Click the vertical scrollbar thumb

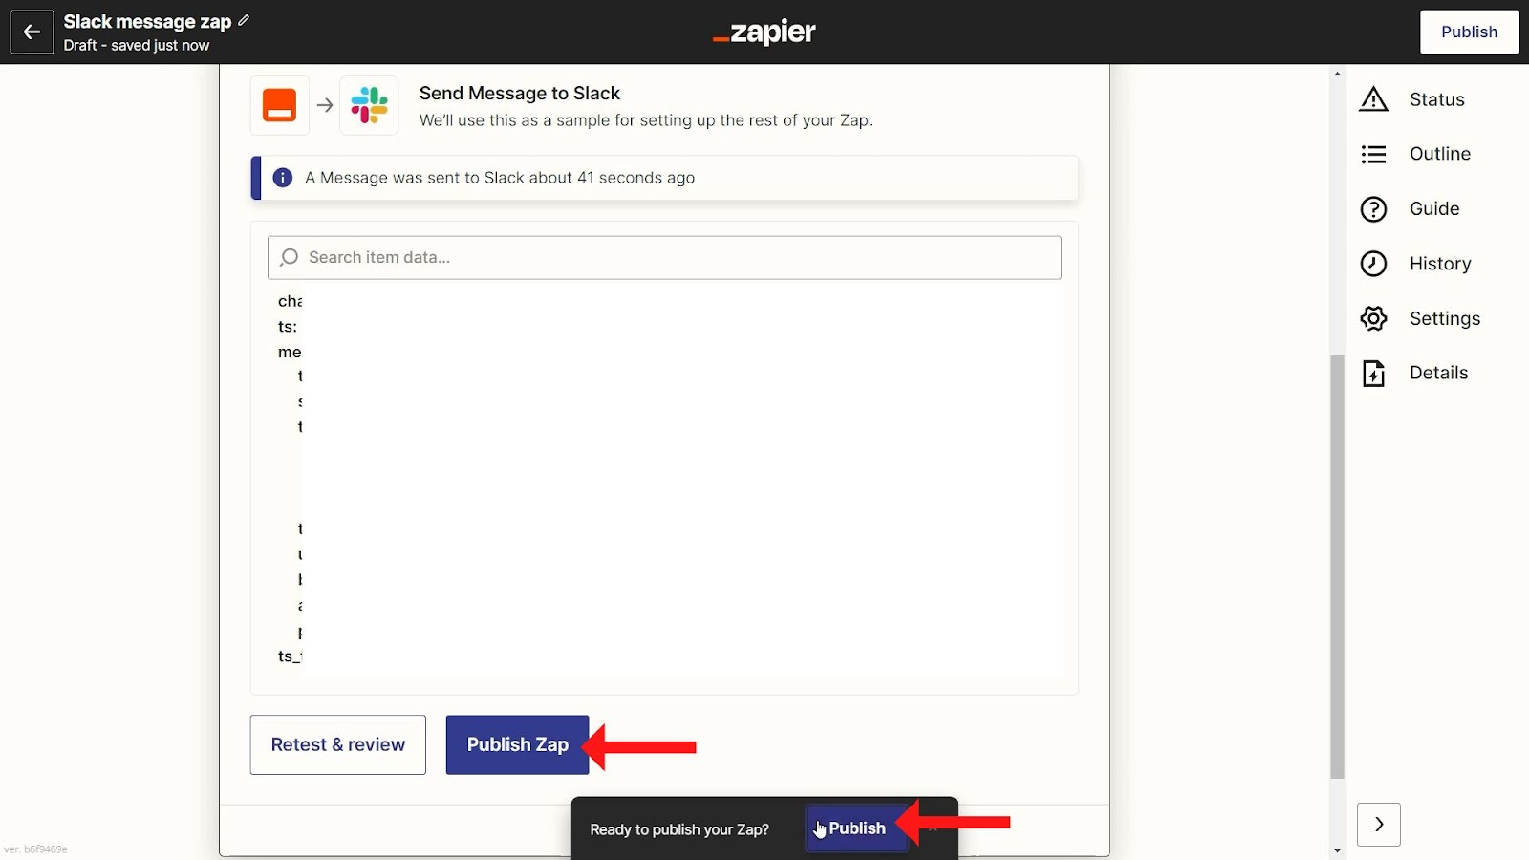coord(1337,567)
